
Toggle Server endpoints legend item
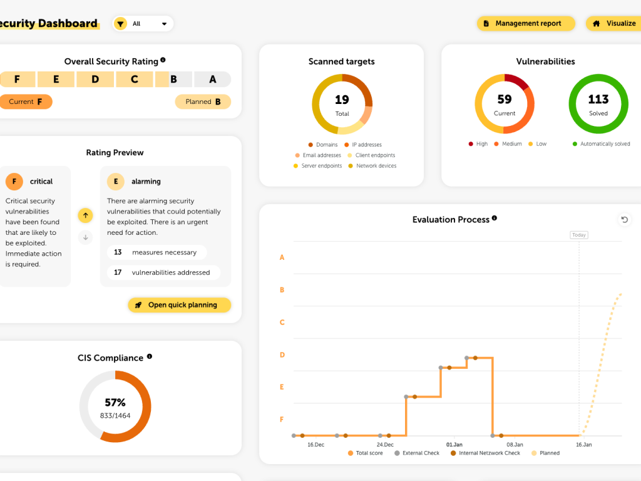coord(317,166)
